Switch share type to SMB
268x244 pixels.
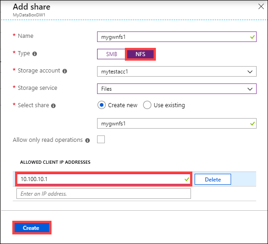point(111,54)
